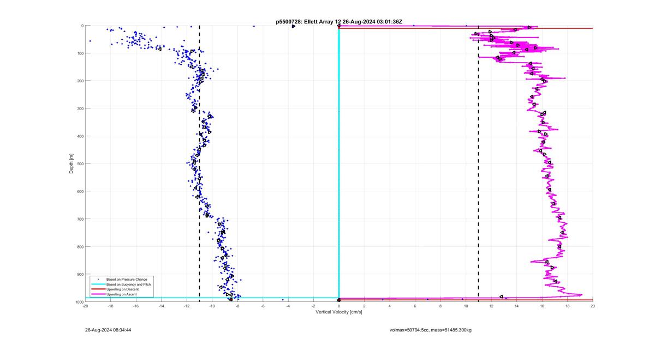Click velocity tick label '14'

click(516, 306)
